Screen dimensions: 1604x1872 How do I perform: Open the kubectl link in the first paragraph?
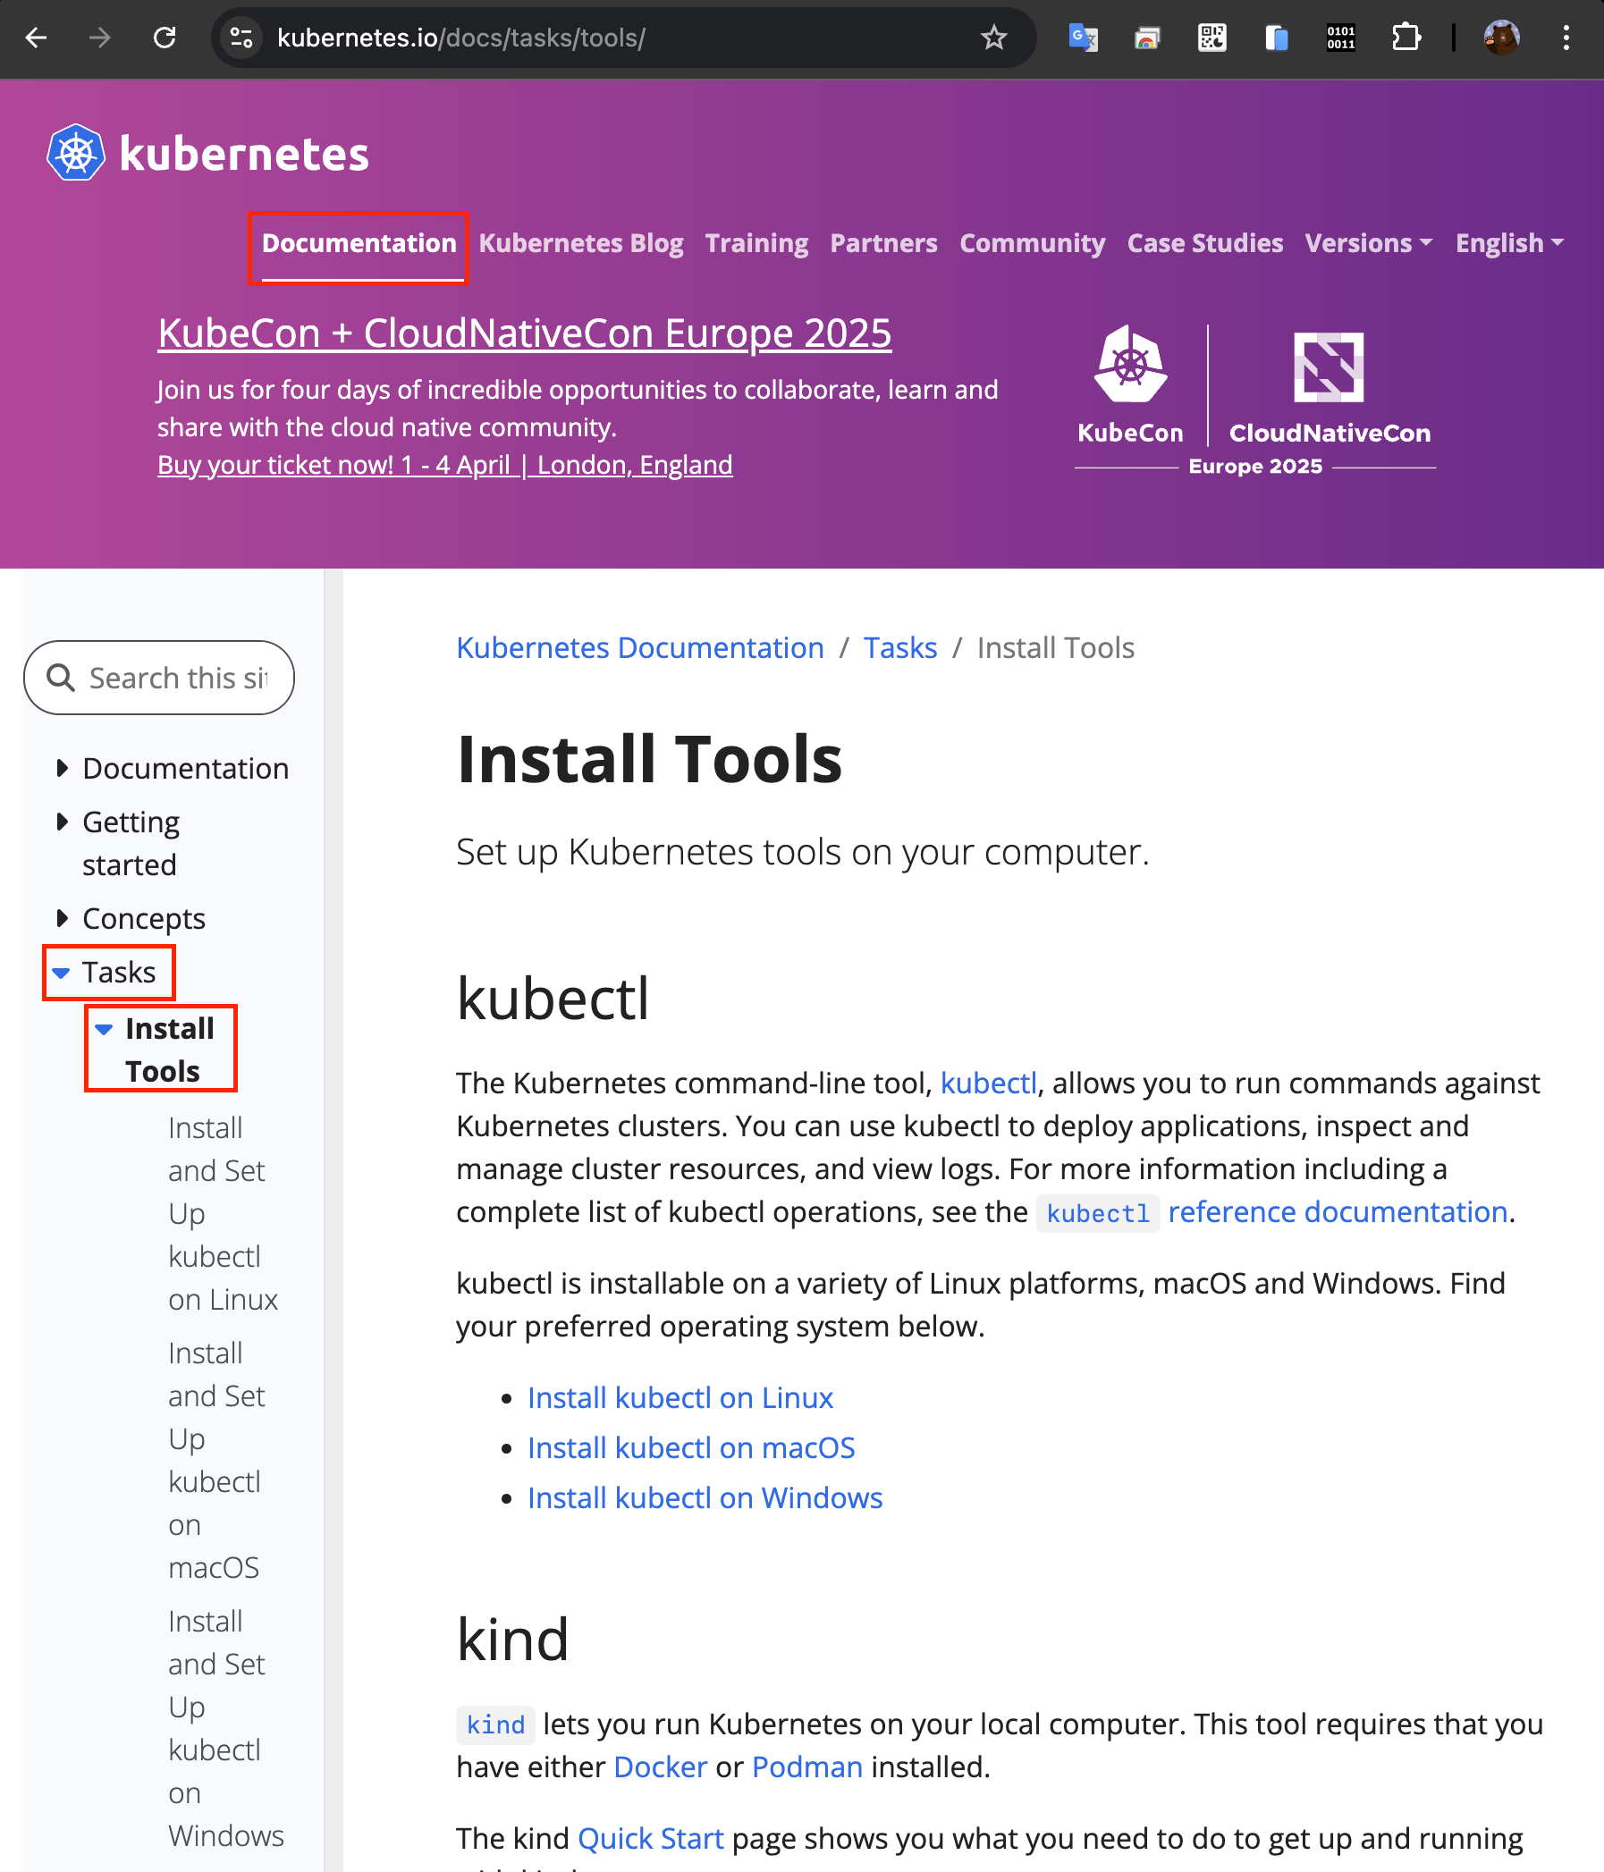point(989,1083)
